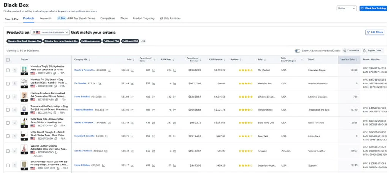Copy ASIN B01DIUI7AG icon
389x173 pixels.
pos(55,113)
